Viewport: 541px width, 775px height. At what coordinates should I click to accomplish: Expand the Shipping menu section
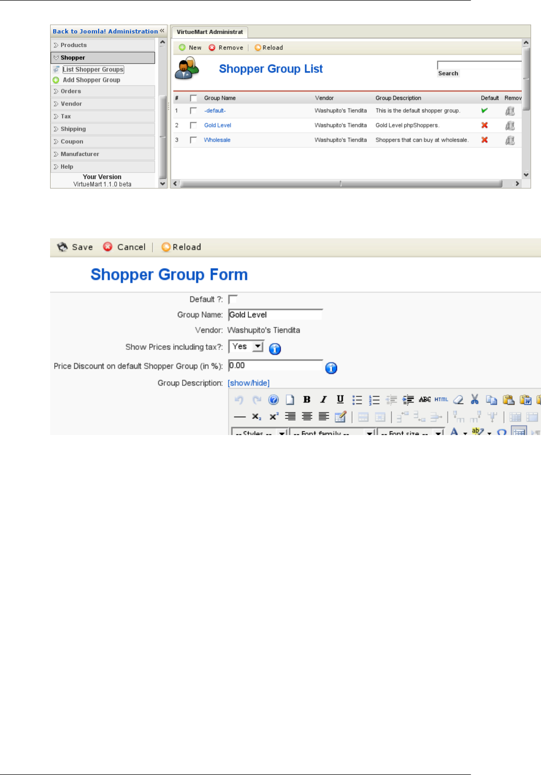[103, 129]
